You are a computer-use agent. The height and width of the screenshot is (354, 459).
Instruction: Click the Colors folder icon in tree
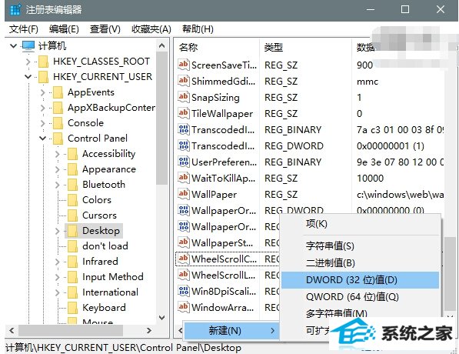pos(72,200)
